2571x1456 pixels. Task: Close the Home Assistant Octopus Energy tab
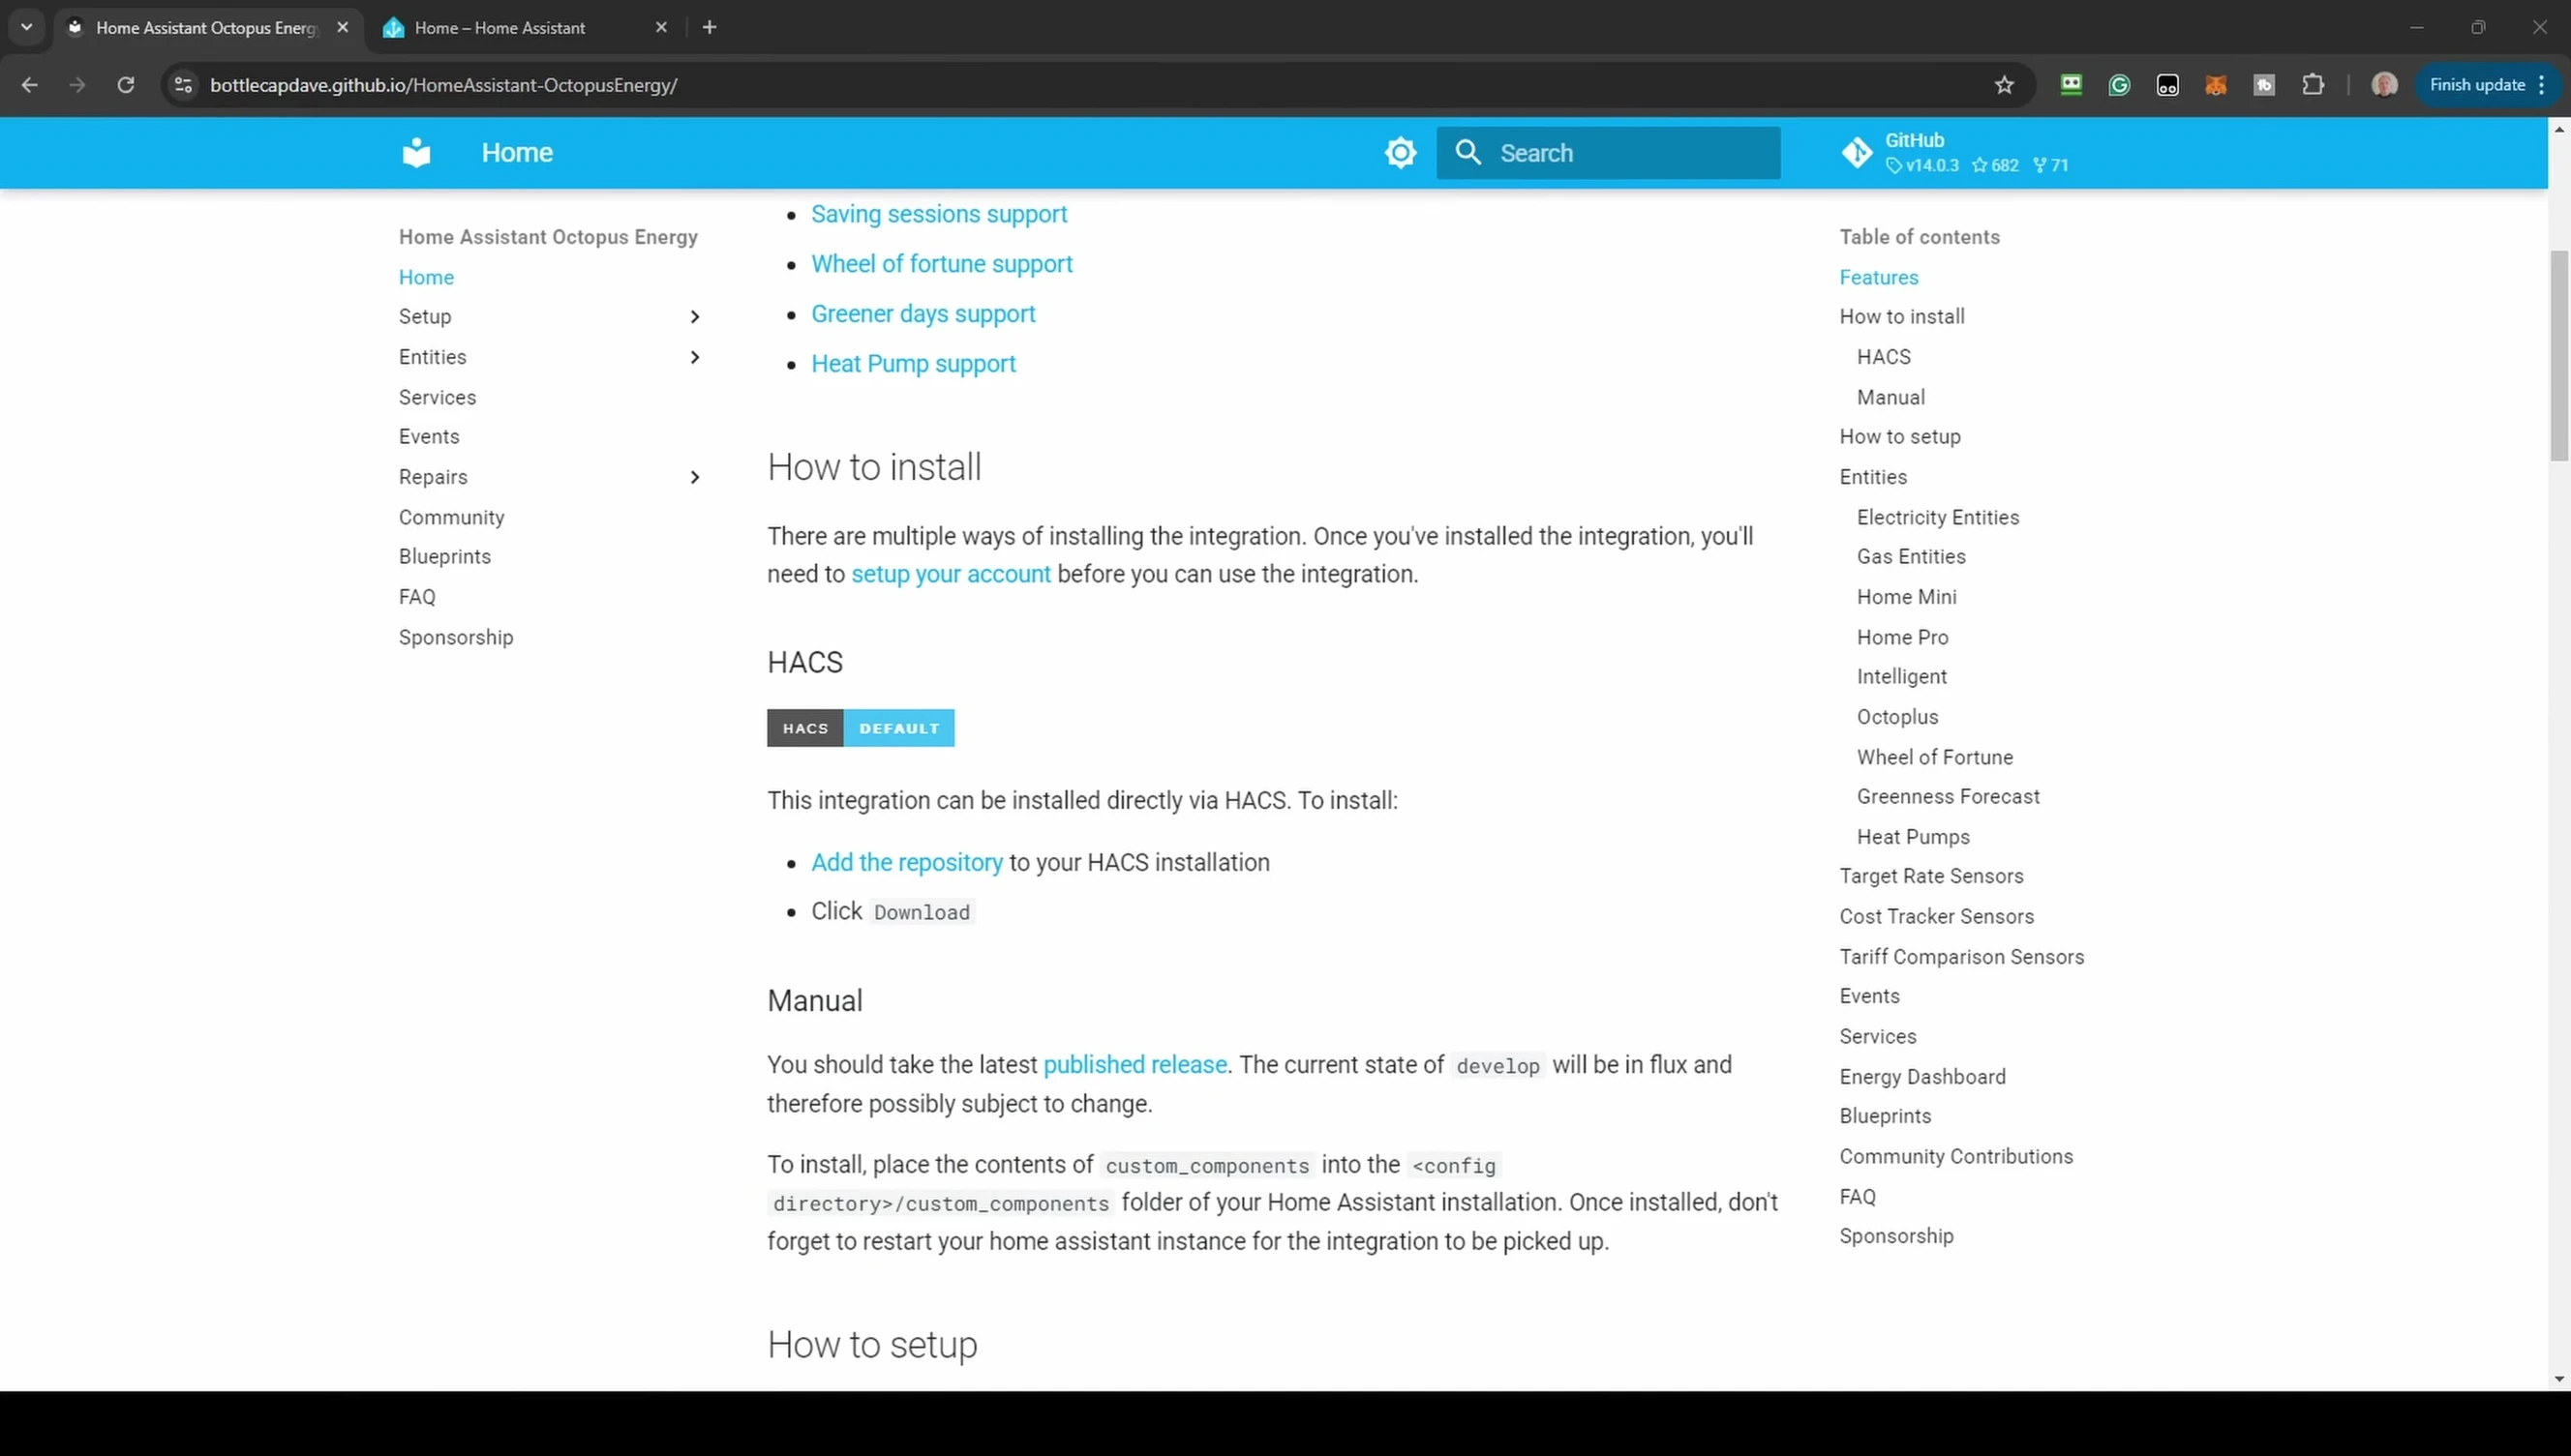[x=343, y=27]
